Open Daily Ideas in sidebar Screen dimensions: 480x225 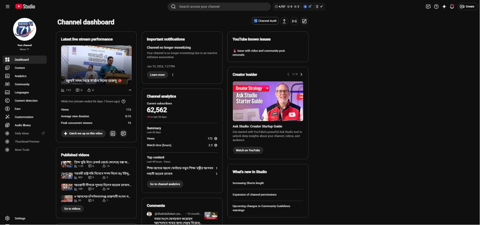coord(25,133)
